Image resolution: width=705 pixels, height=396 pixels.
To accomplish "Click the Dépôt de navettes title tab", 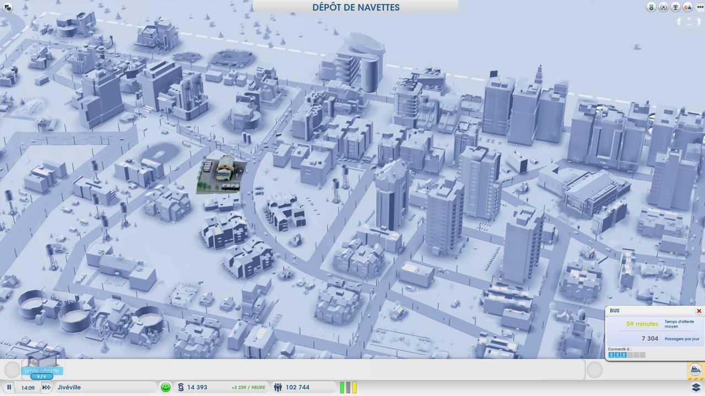I will (x=356, y=7).
